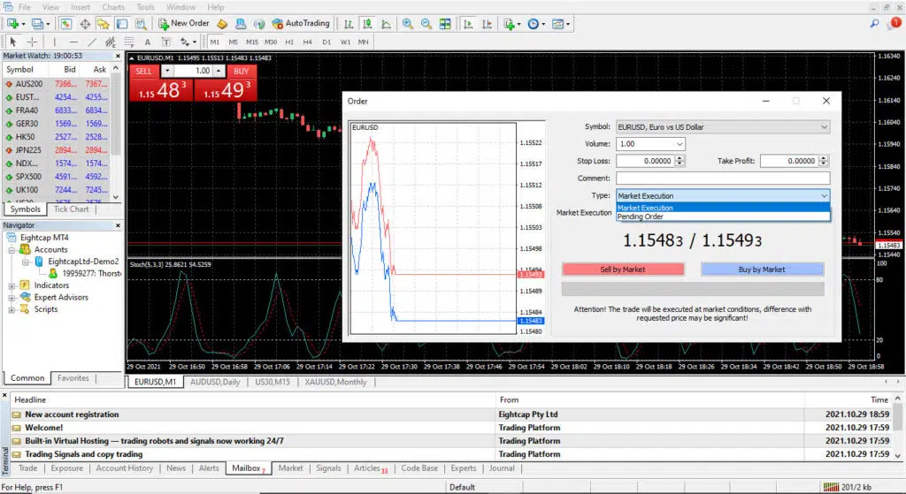
Task: Select the crosshair cursor tool
Action: 32,42
